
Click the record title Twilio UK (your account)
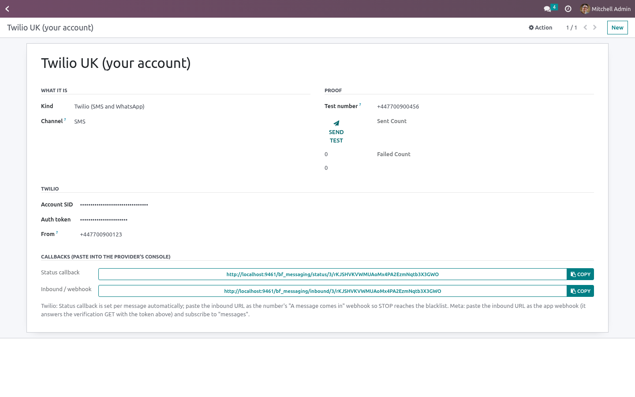point(116,63)
